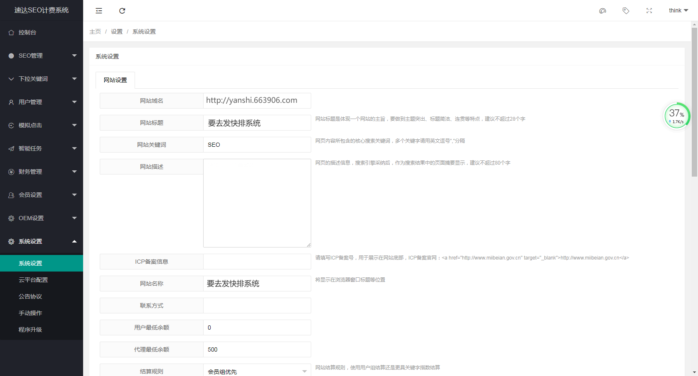698x376 pixels.
Task: Click the 设置 breadcrumb link
Action: pyautogui.click(x=117, y=32)
